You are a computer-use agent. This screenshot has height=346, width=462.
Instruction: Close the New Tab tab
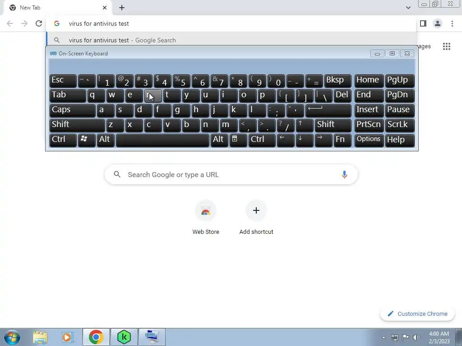[105, 8]
